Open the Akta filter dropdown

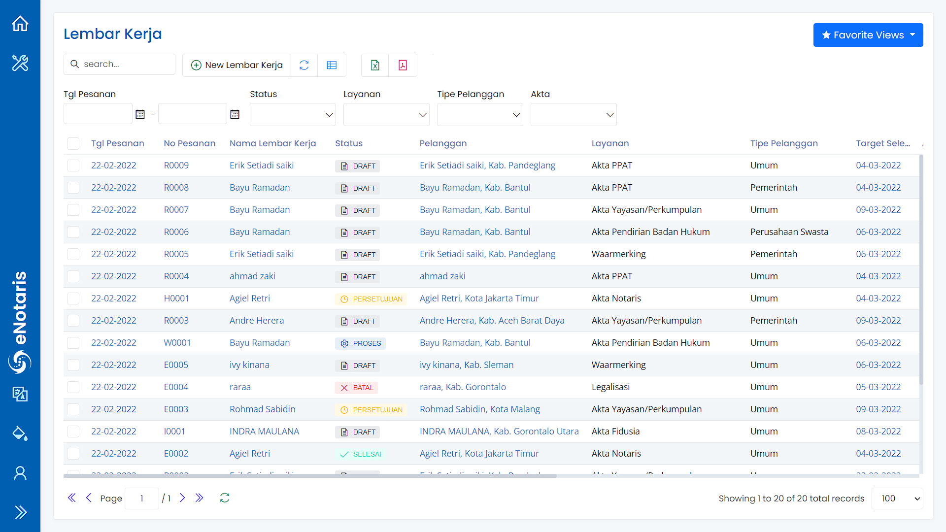(x=574, y=114)
